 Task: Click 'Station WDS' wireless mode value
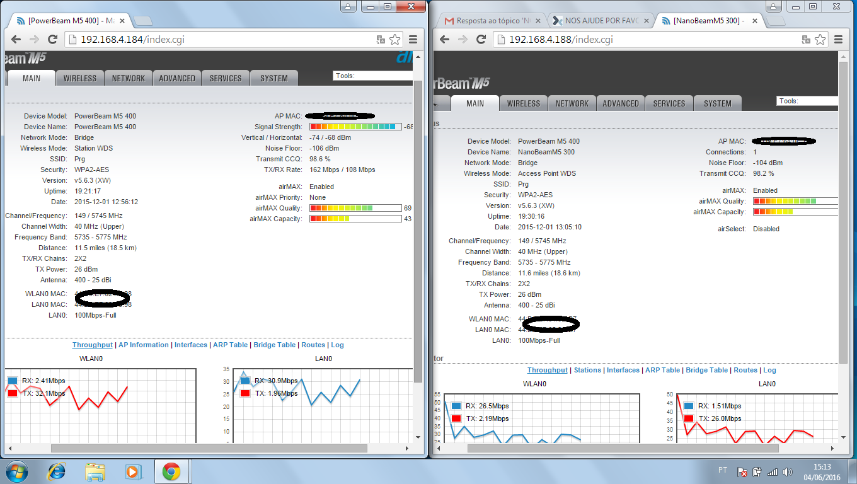pyautogui.click(x=94, y=148)
